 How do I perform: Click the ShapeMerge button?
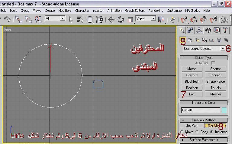tap(215, 82)
